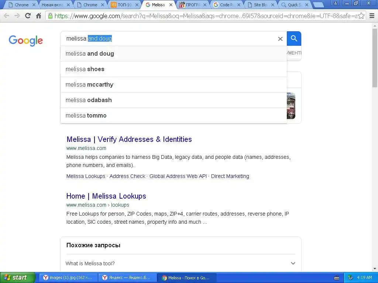Select suggestion melissa shoes
378x283 pixels.
coord(173,69)
